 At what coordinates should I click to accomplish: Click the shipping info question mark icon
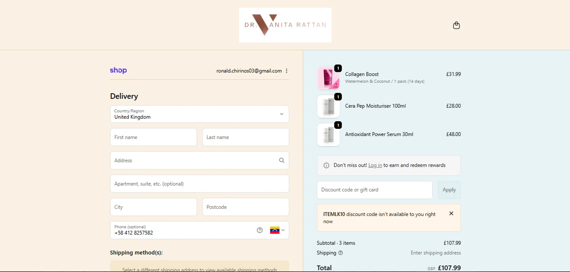pyautogui.click(x=340, y=253)
